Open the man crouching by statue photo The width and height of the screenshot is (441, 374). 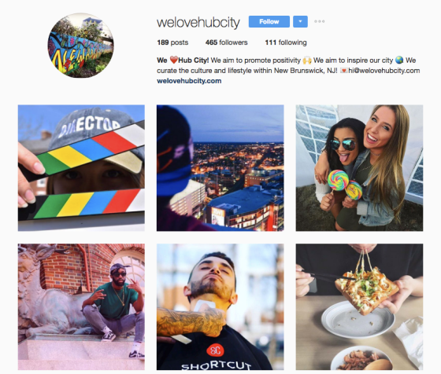click(81, 306)
